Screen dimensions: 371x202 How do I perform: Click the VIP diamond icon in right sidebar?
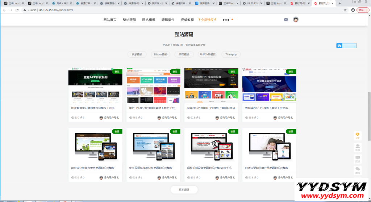click(357, 135)
